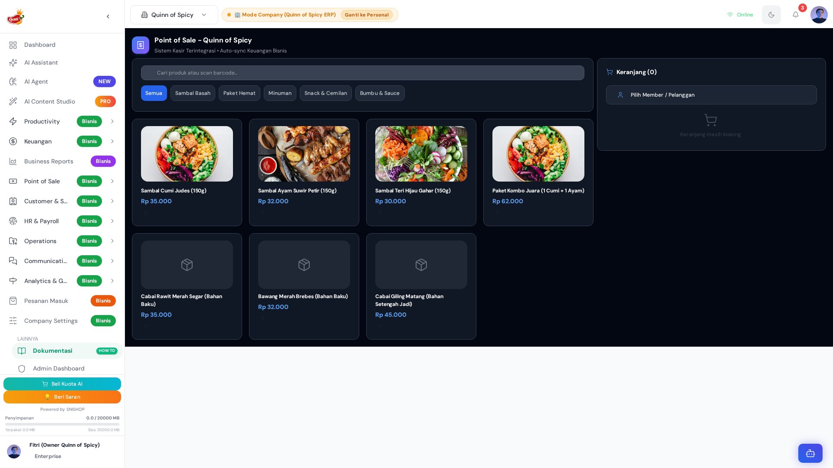Screen dimensions: 833x468
Task: Switch mode with Ganti ke Personal
Action: click(x=367, y=15)
